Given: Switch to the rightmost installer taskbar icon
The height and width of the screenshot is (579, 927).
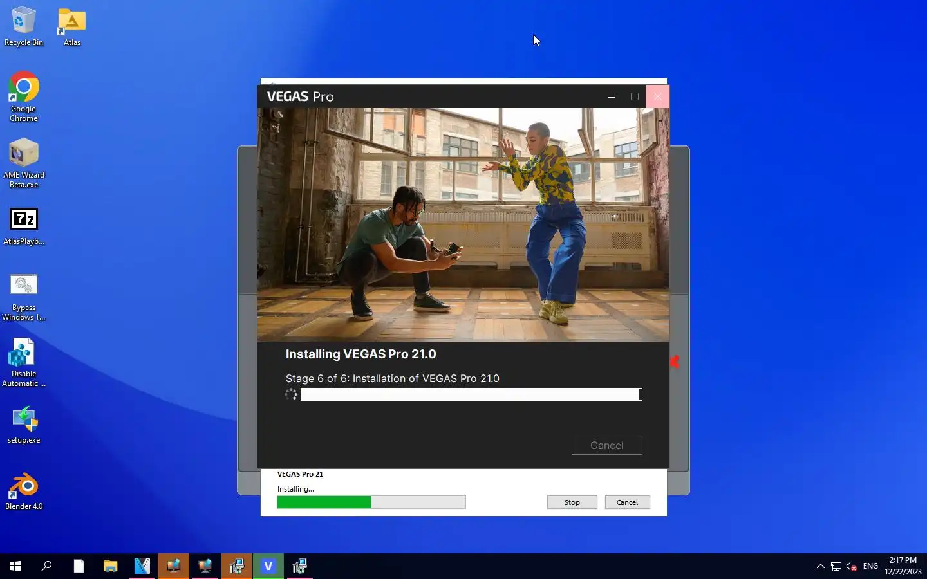Looking at the screenshot, I should pos(299,566).
